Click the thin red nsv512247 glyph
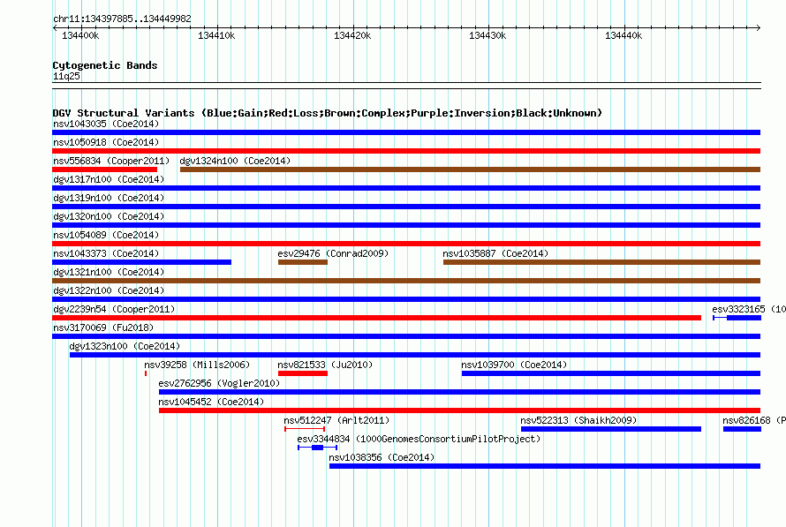This screenshot has width=786, height=527. click(x=305, y=429)
